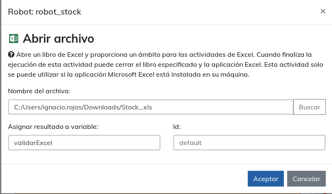This screenshot has height=194, width=332.
Task: Select the Id field showing default
Action: 249,143
